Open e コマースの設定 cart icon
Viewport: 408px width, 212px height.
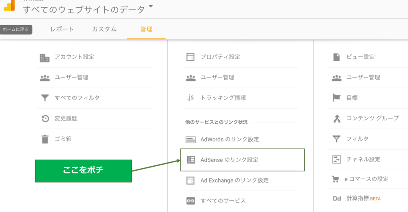pyautogui.click(x=337, y=179)
